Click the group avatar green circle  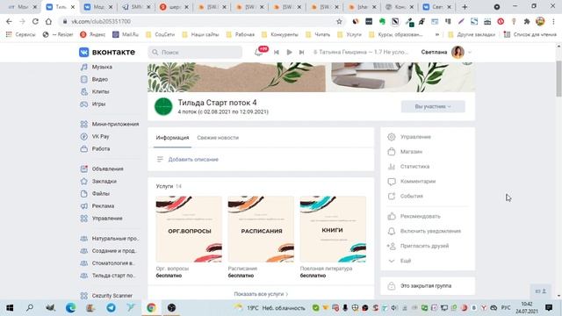point(163,106)
